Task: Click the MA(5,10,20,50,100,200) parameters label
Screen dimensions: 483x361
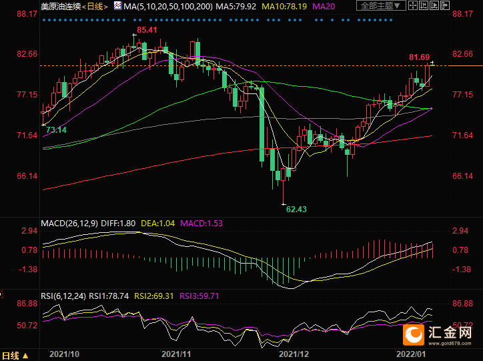Action: coord(168,7)
